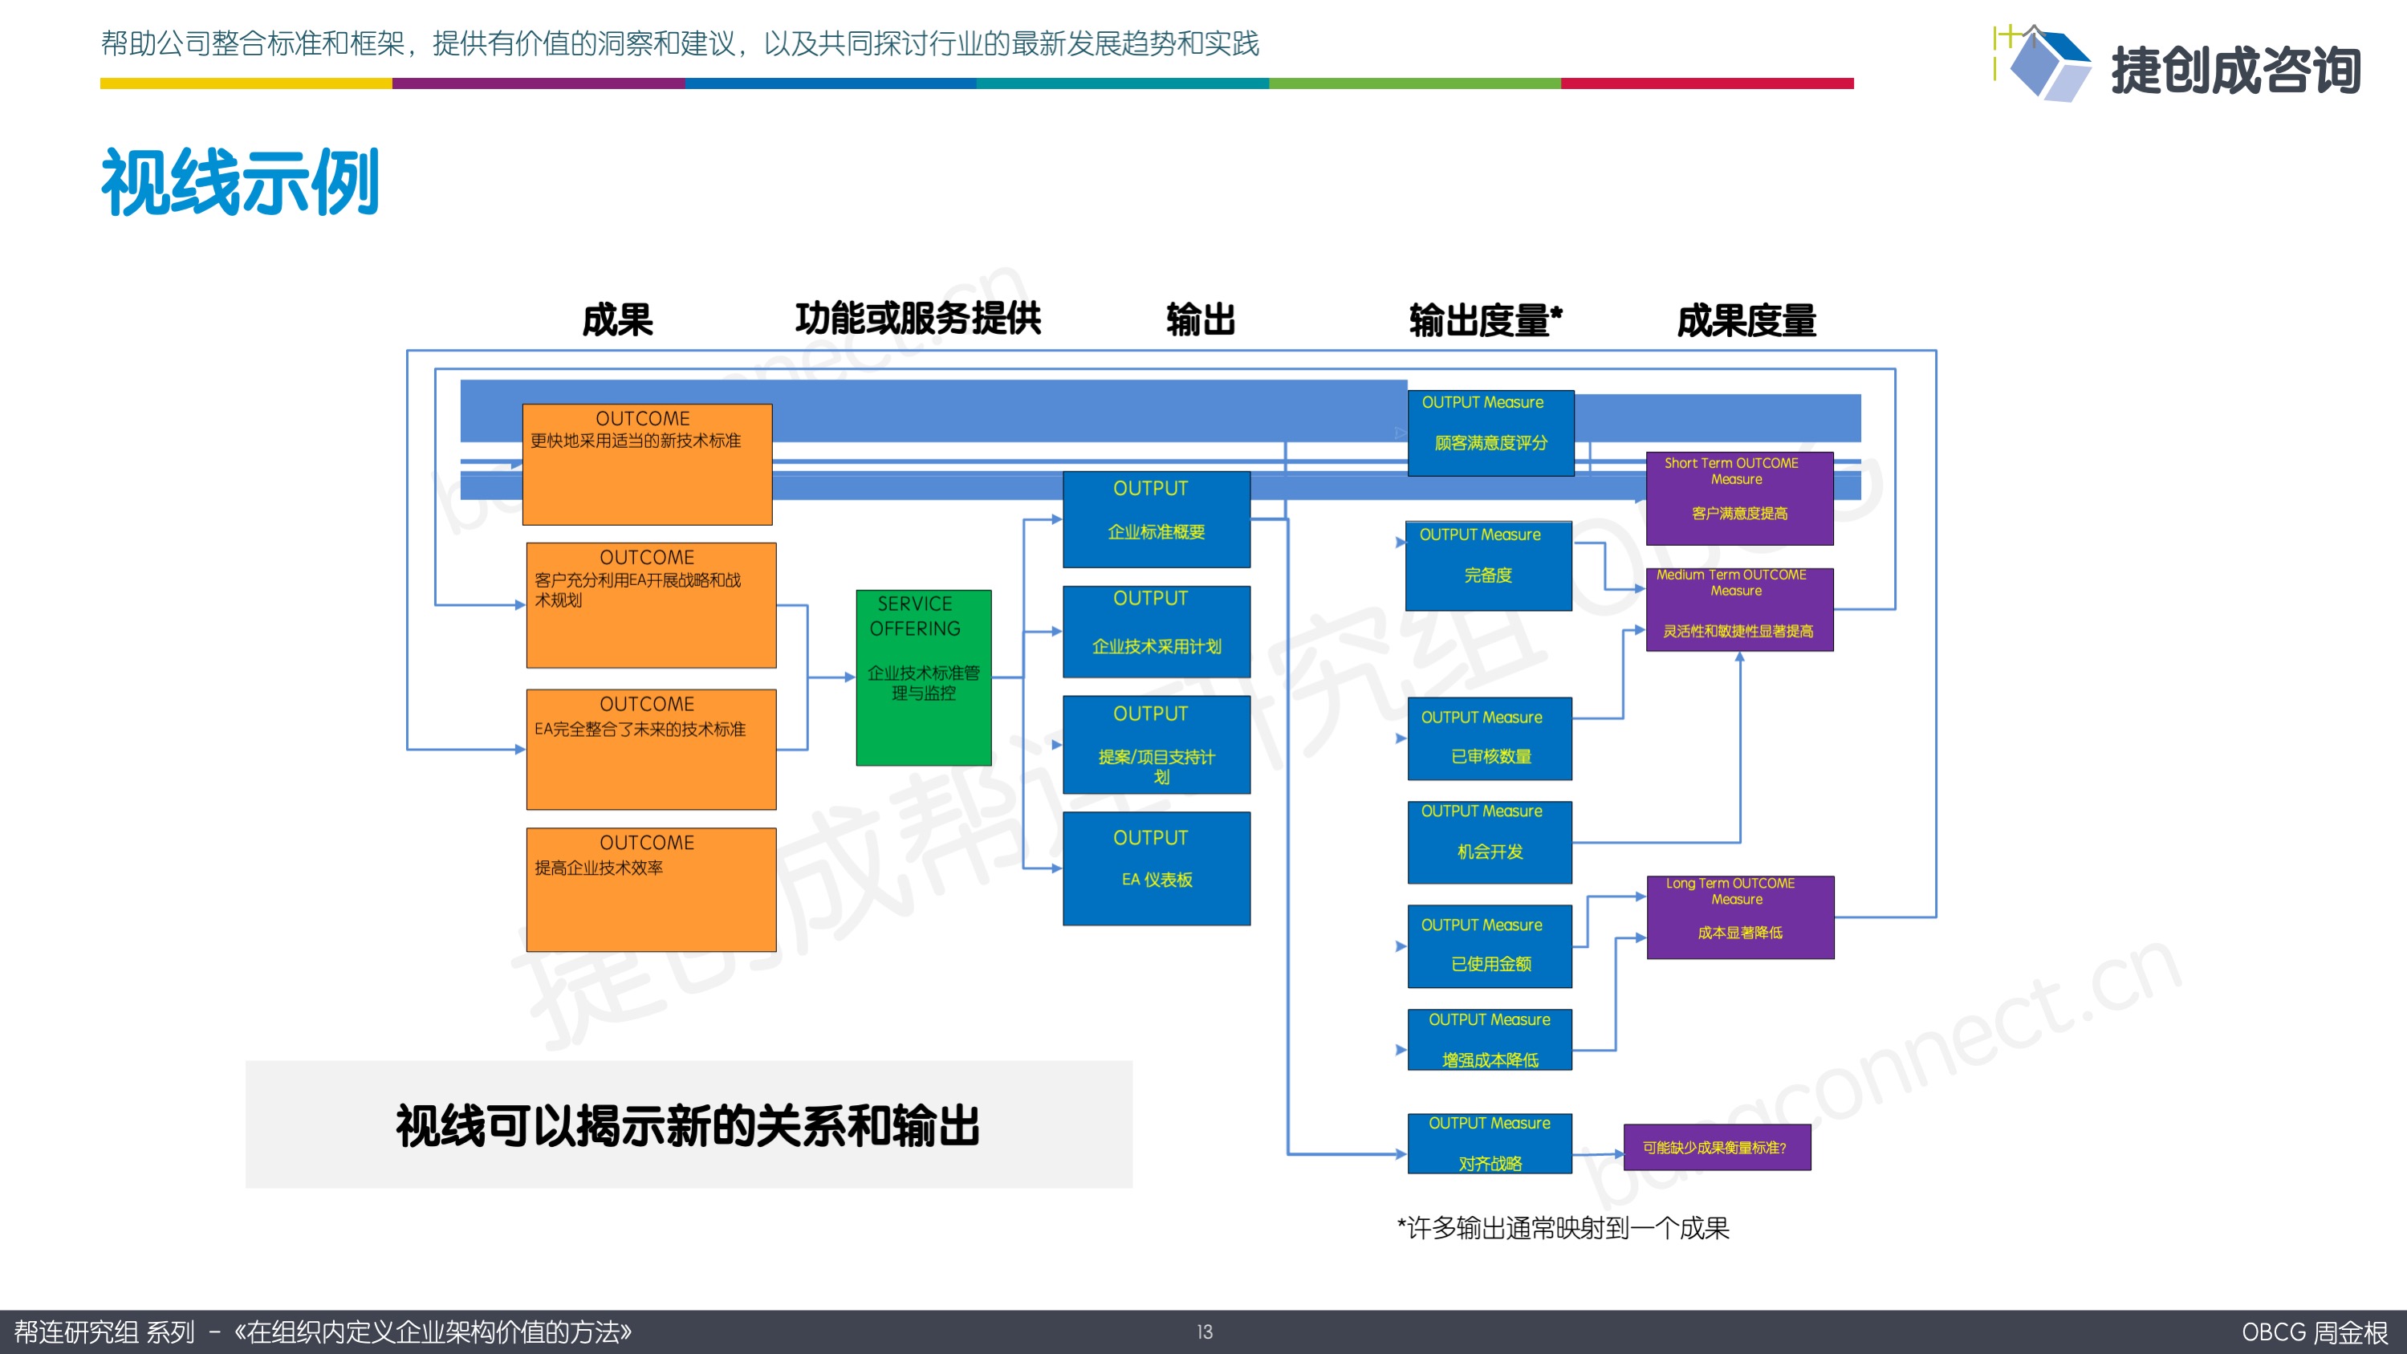Click the column heading 成果度量
Viewport: 2407px width, 1354px height.
click(1746, 320)
